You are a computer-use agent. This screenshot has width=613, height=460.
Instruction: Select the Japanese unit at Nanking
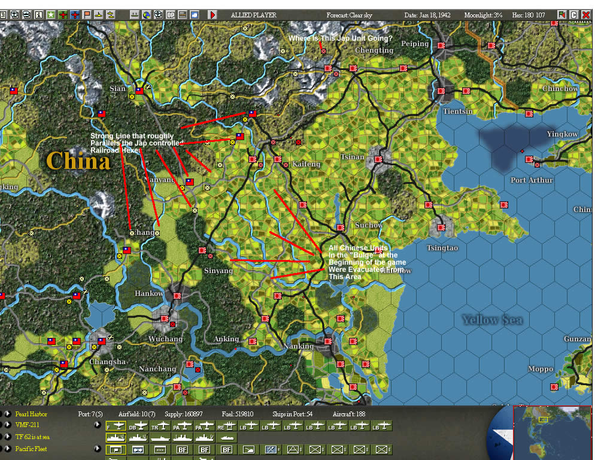[327, 341]
